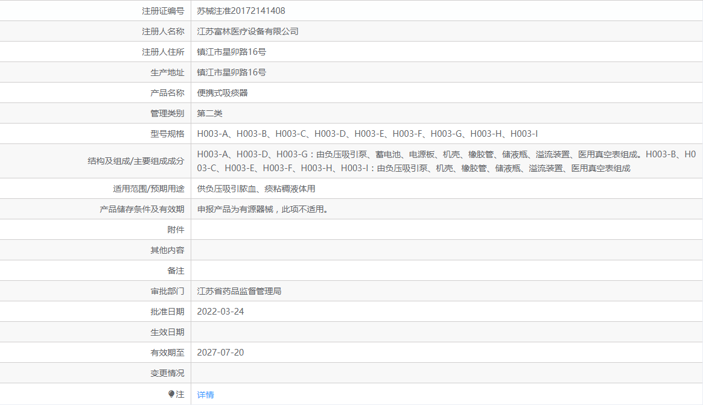Select the model list starting with H003-A

[x=367, y=134]
